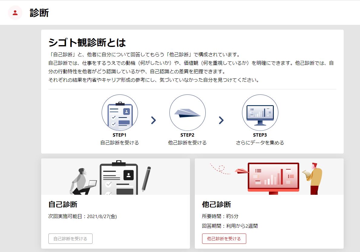The width and height of the screenshot is (360, 252).
Task: Click the red user profile icon
Action: pyautogui.click(x=15, y=13)
